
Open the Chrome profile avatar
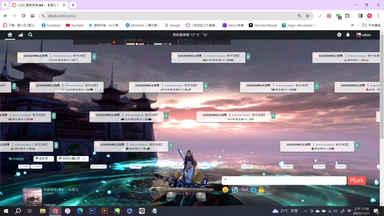pyautogui.click(x=369, y=16)
